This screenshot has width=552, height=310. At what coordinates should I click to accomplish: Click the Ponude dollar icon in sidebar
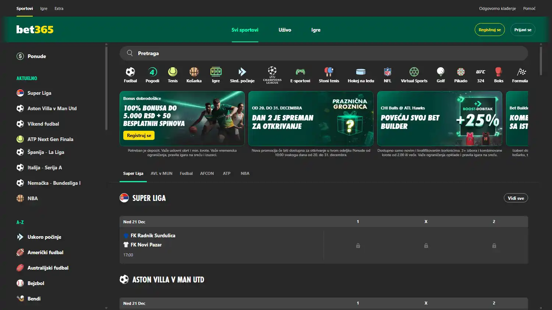(x=20, y=56)
